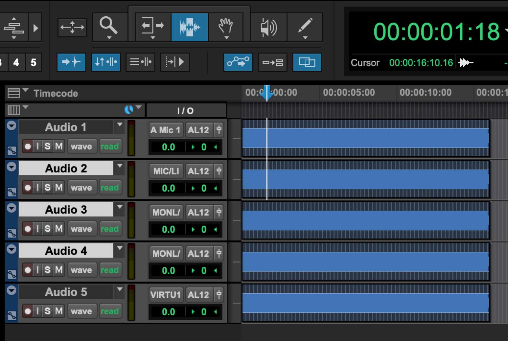Open Audio 5 input selector VIRTU1
This screenshot has width=508, height=341.
coord(166,295)
